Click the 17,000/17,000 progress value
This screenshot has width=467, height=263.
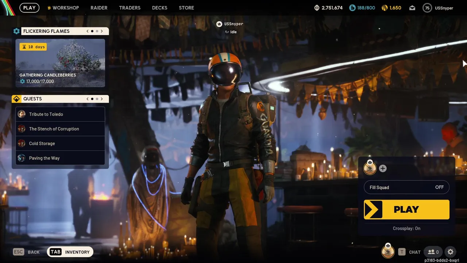click(40, 81)
